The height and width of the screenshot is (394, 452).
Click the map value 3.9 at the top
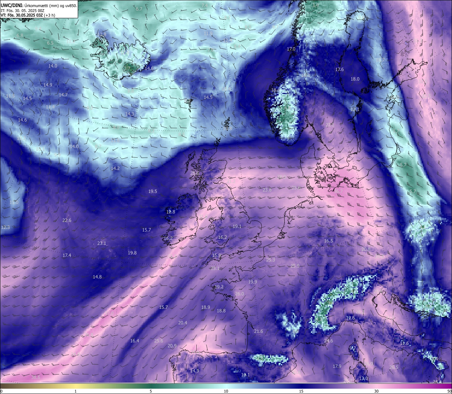[315, 5]
